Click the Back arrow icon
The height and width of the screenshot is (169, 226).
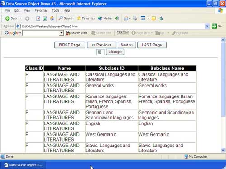click(7, 18)
